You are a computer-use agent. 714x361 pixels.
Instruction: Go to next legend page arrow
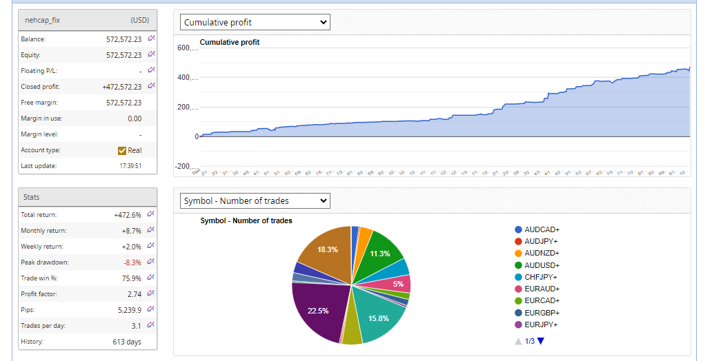[x=541, y=341]
